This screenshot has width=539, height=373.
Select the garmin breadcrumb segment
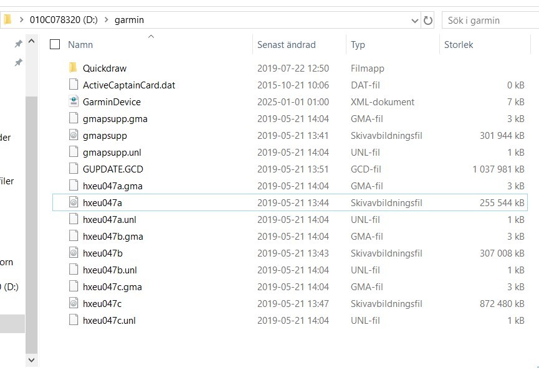click(x=129, y=21)
